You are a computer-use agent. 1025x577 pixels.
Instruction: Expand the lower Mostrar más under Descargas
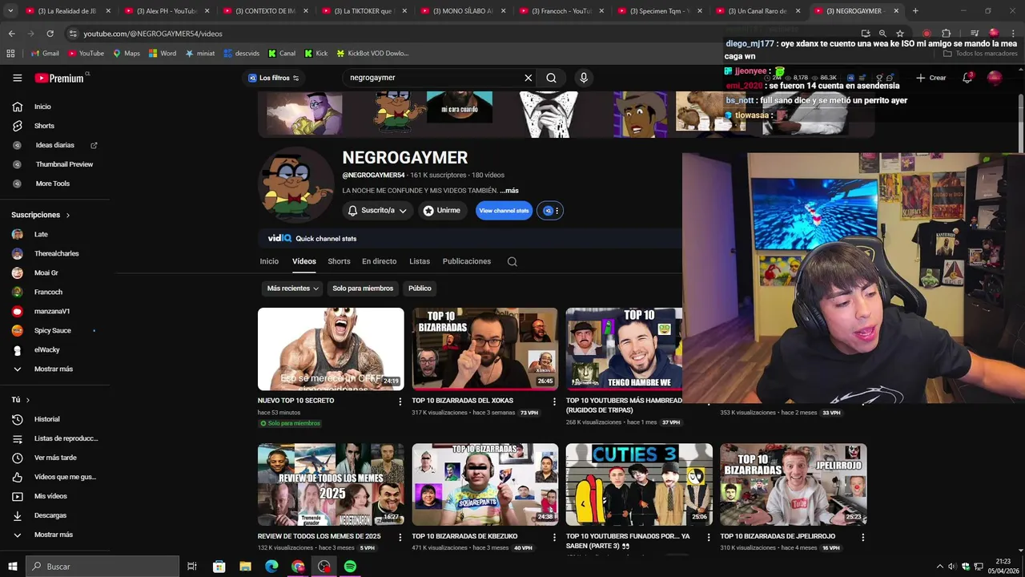55,535
